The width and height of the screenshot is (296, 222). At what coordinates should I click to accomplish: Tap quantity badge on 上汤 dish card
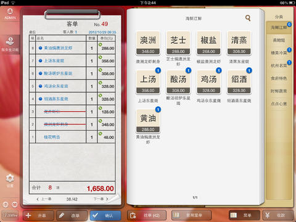[158, 70]
